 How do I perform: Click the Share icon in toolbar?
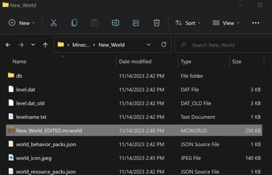(136, 23)
